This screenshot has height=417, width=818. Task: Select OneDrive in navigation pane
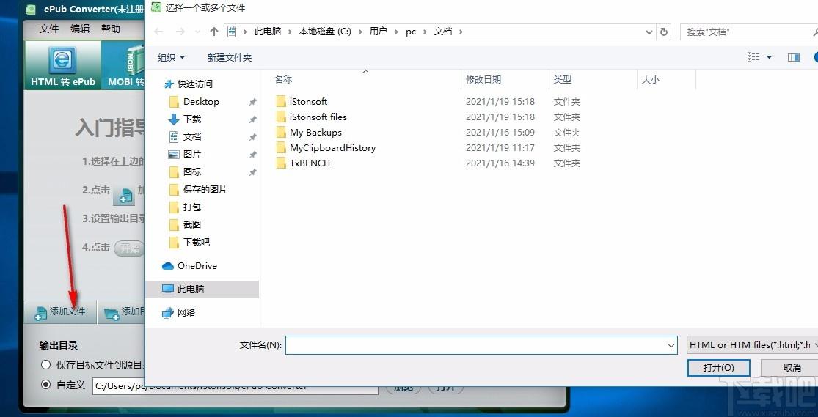[x=197, y=266]
